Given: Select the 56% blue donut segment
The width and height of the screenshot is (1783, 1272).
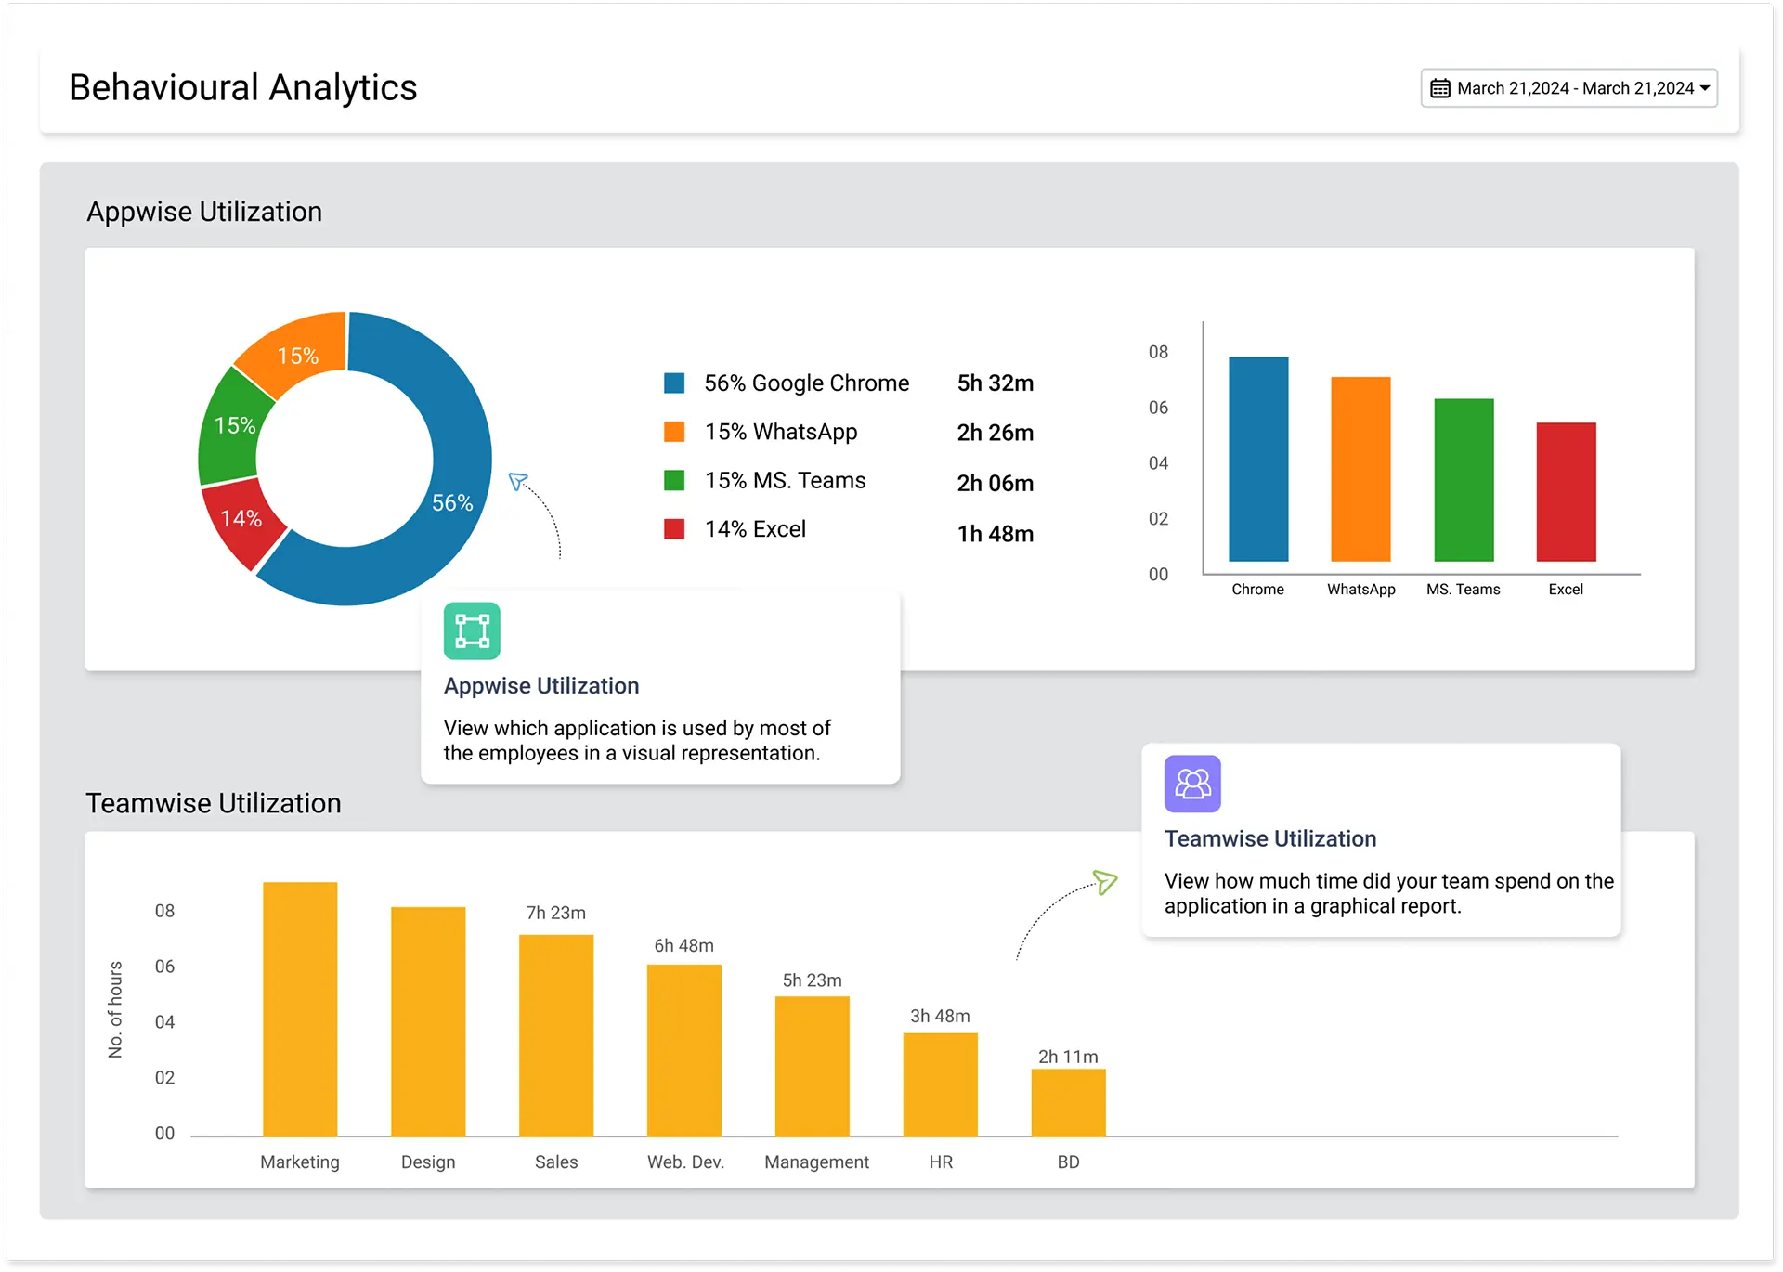Looking at the screenshot, I should (x=452, y=502).
